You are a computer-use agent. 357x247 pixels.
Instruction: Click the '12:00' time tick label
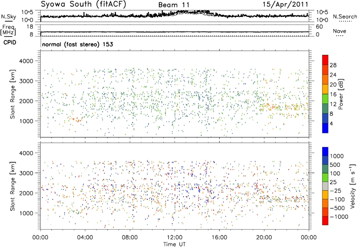174,238
